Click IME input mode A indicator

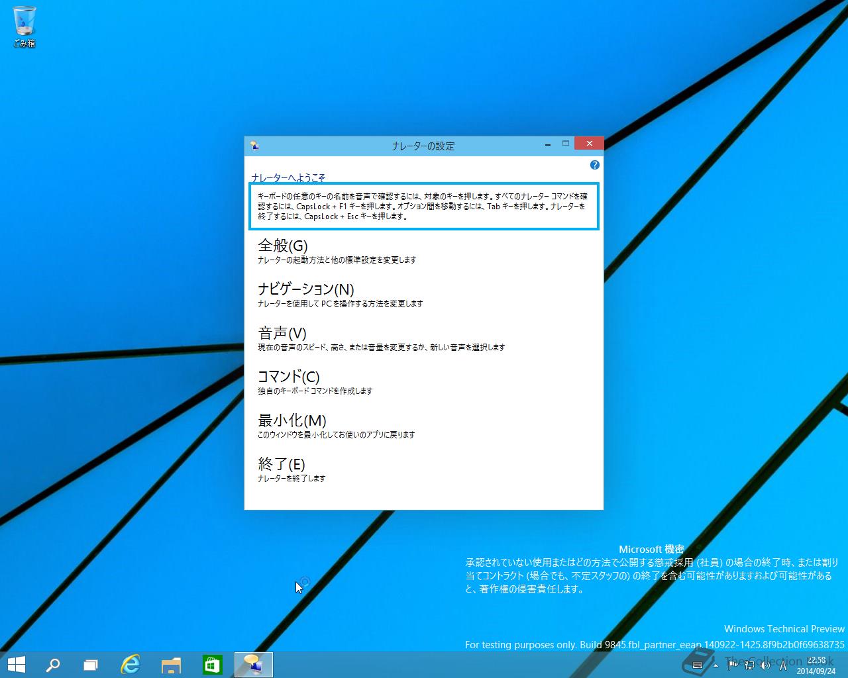783,665
